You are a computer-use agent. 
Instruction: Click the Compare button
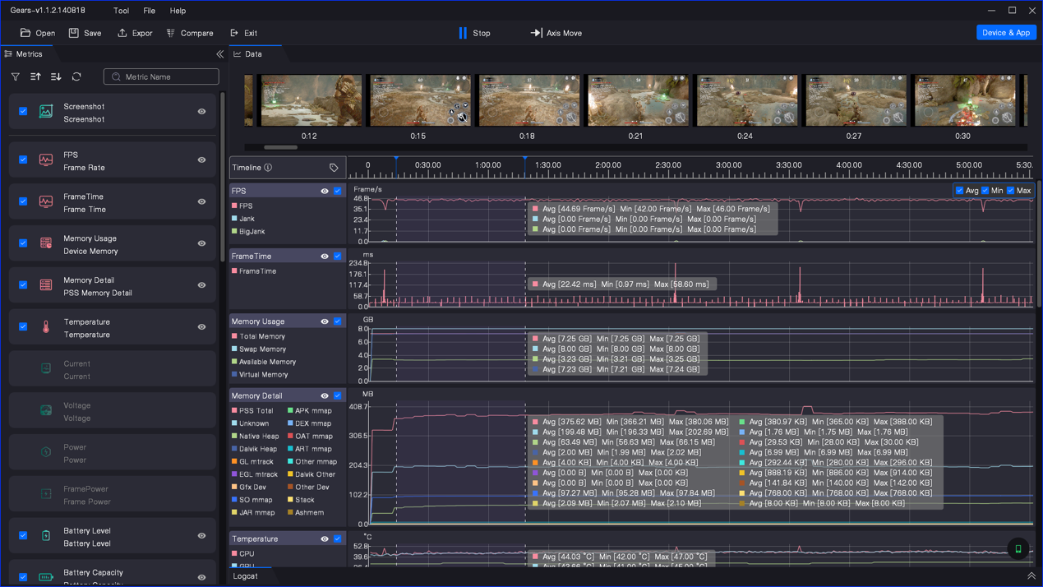coord(190,33)
